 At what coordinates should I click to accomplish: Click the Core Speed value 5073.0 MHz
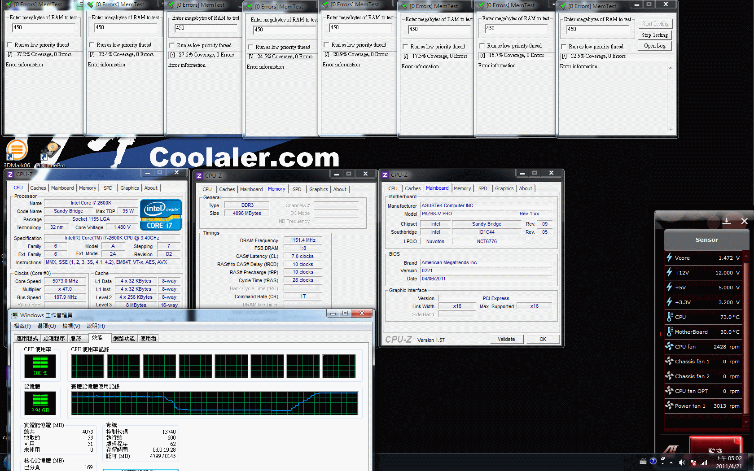point(65,281)
